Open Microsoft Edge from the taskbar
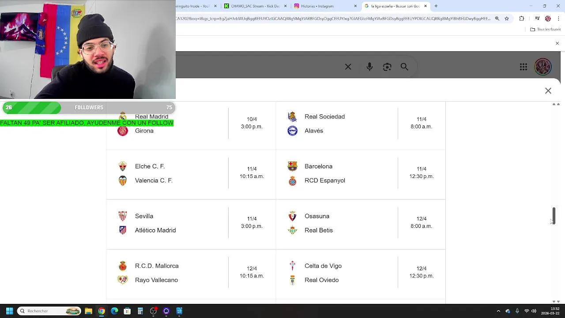 coord(114,311)
